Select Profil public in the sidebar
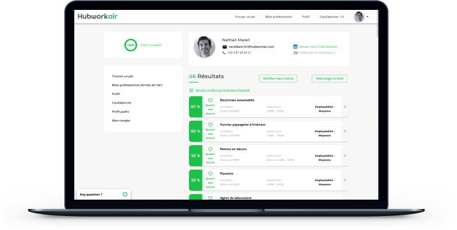 click(x=120, y=112)
